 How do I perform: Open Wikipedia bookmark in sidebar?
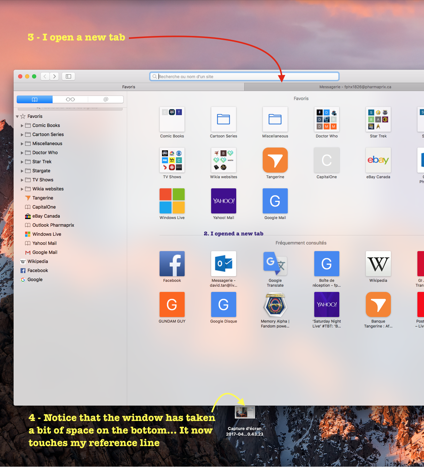point(34,262)
